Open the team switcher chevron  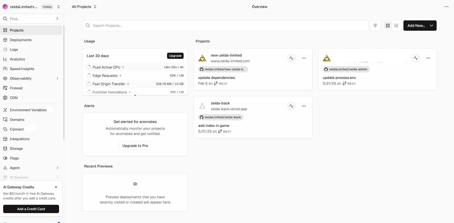[x=58, y=7]
